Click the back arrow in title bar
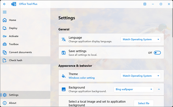This screenshot has width=173, height=107. (x=4, y=4)
